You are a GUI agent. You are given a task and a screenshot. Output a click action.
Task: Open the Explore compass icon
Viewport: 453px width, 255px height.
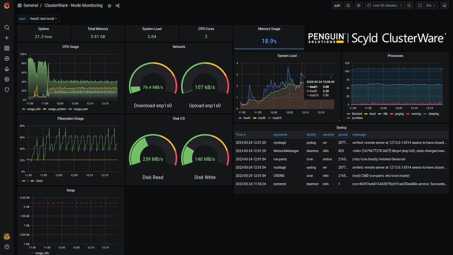point(7,58)
